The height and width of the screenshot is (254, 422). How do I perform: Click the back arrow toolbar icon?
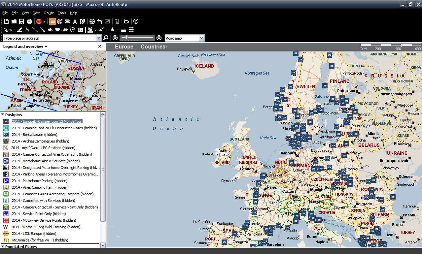click(100, 21)
